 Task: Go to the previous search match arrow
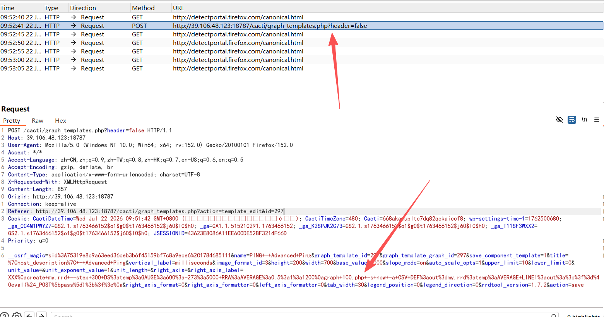pyautogui.click(x=29, y=315)
